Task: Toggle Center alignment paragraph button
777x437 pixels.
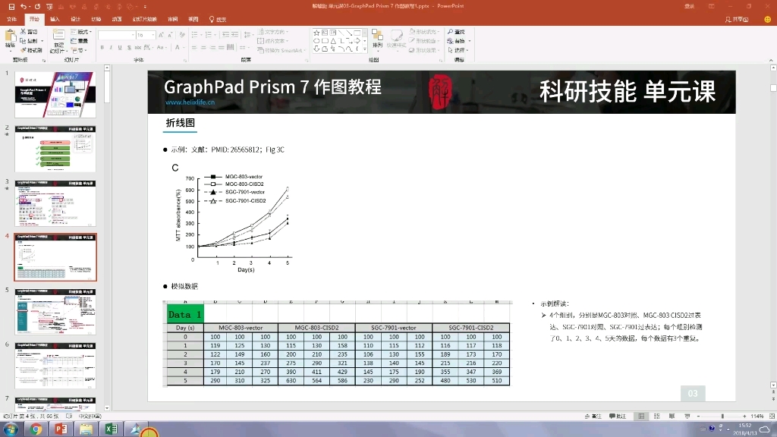Action: coord(203,48)
